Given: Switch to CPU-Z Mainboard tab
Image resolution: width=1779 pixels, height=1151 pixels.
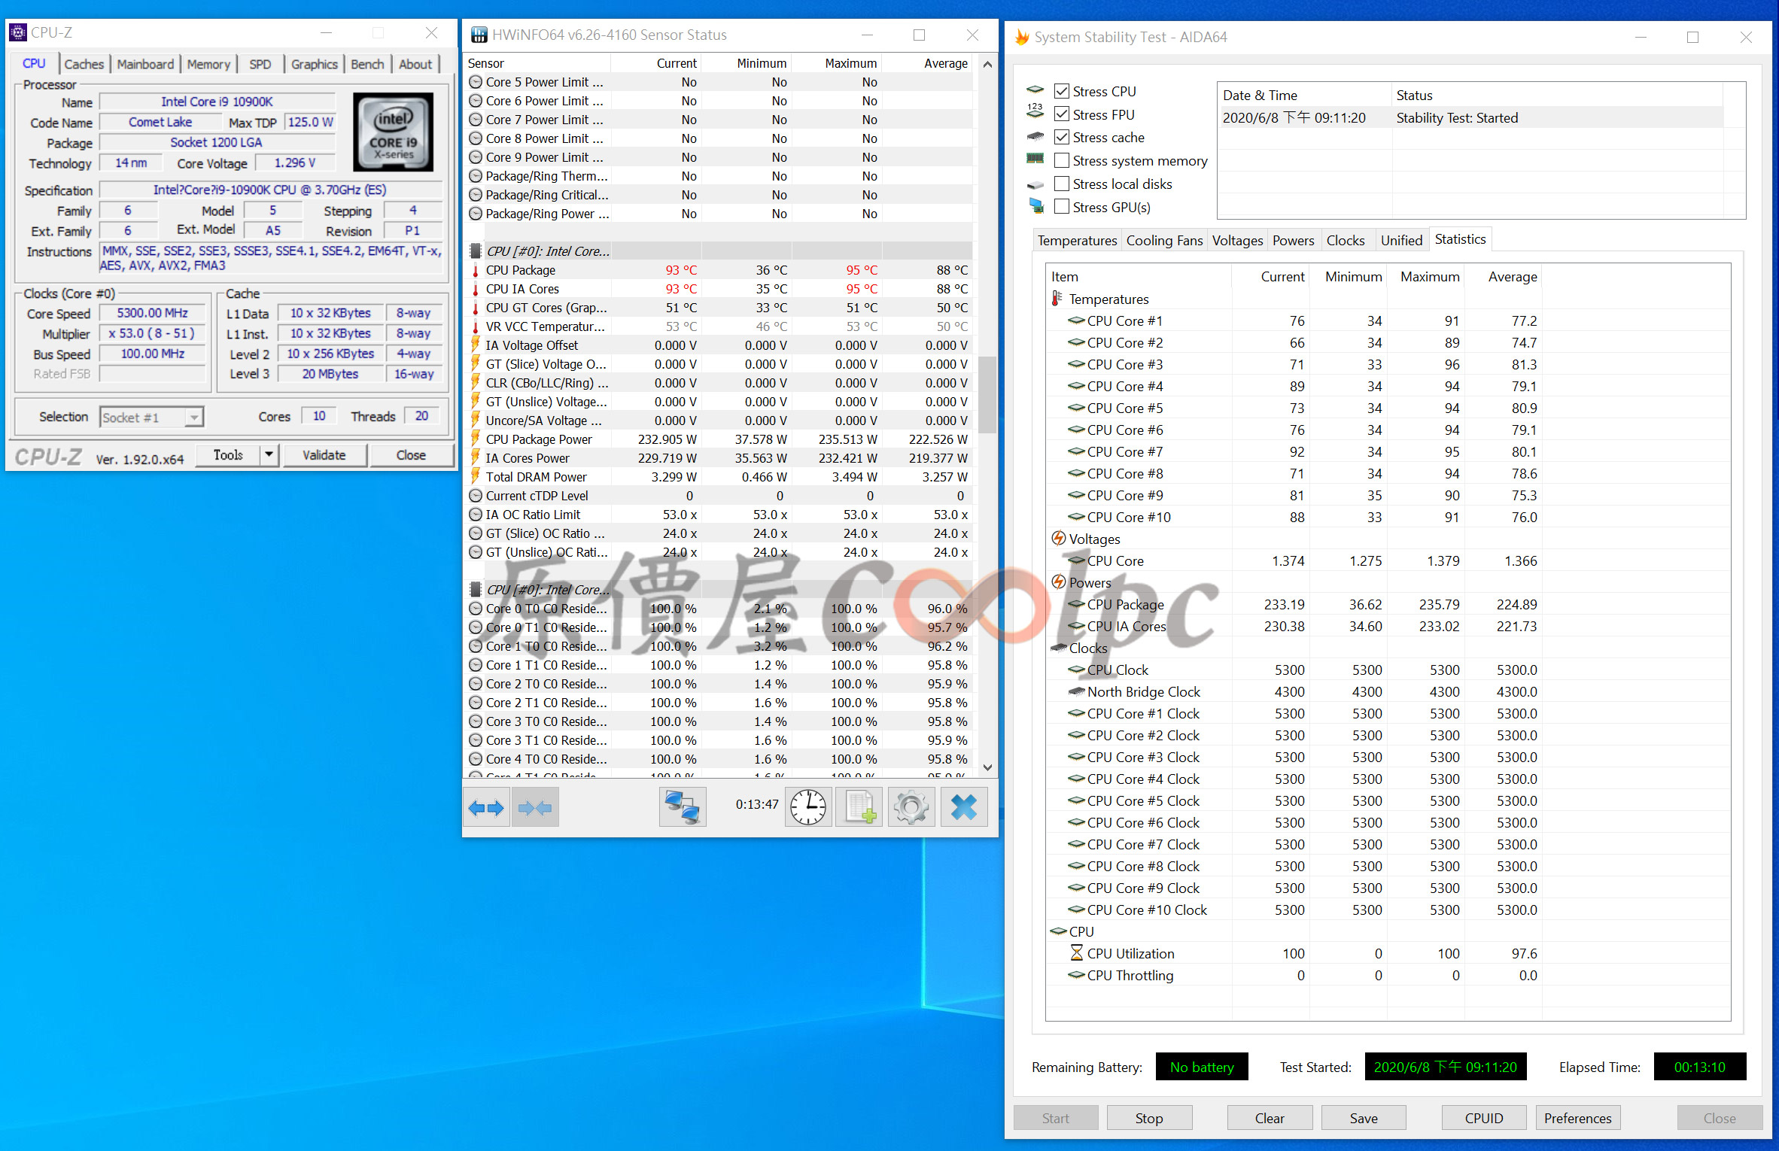Looking at the screenshot, I should tap(145, 64).
